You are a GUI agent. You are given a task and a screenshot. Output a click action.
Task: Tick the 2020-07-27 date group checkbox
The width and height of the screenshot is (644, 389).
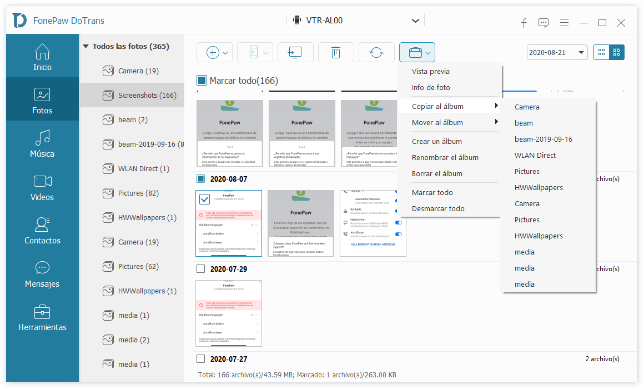[200, 359]
